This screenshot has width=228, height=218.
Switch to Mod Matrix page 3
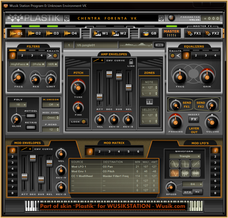(109, 152)
